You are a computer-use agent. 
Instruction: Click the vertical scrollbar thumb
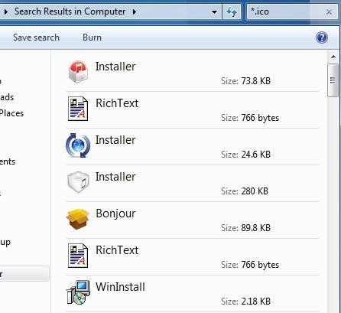tap(333, 80)
